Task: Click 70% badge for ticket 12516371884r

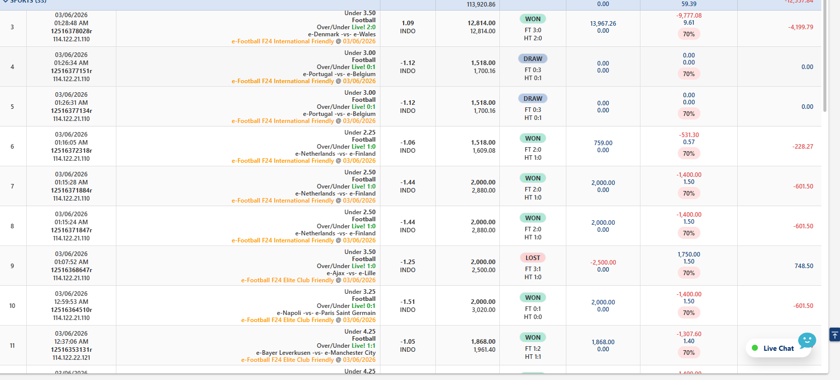Action: point(689,194)
